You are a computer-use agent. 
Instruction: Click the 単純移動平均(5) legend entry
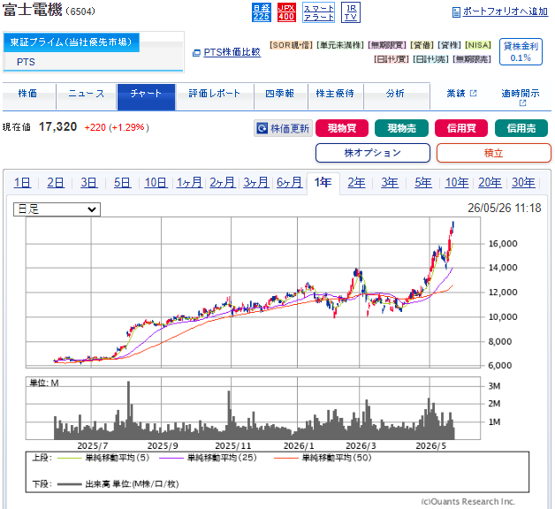pyautogui.click(x=103, y=458)
